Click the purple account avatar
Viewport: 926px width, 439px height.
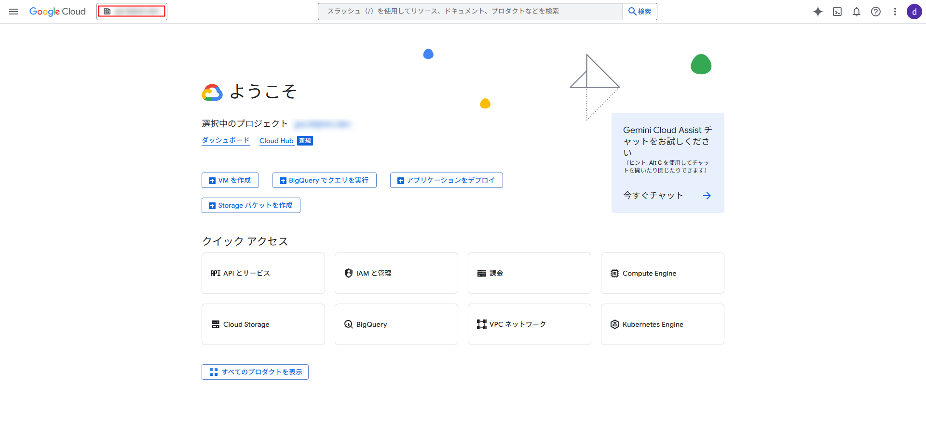point(914,12)
